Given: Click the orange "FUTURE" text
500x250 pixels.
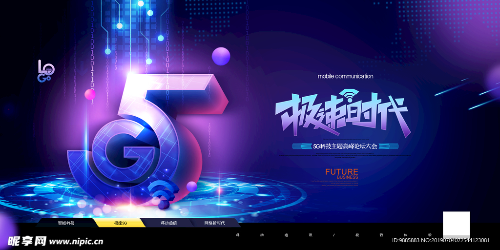Looking at the screenshot, I should (x=341, y=172).
